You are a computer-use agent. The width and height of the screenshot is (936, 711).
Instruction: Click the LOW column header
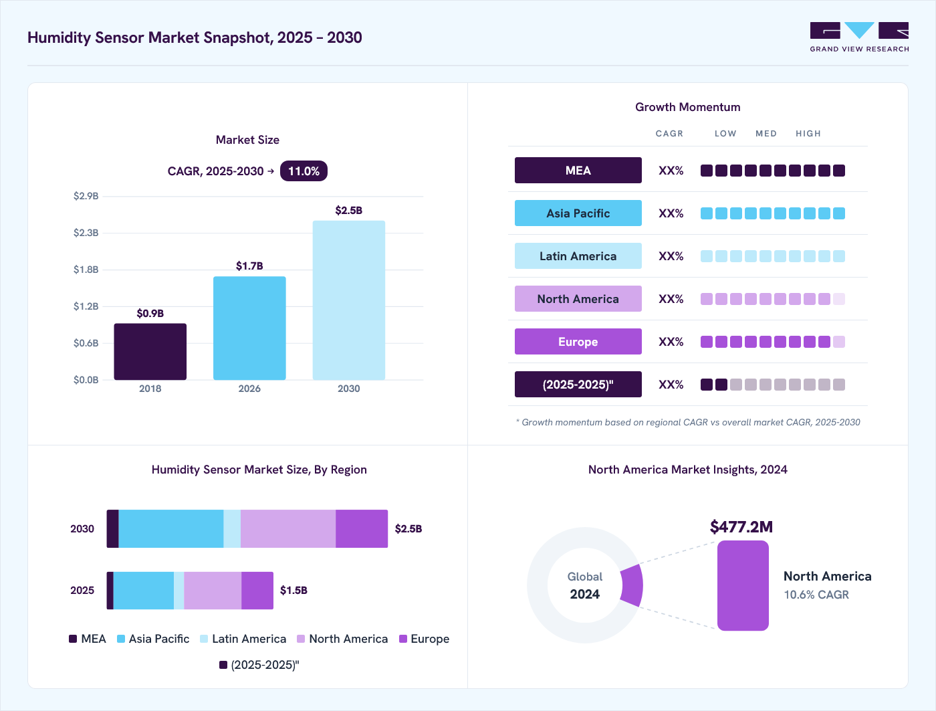(x=725, y=134)
